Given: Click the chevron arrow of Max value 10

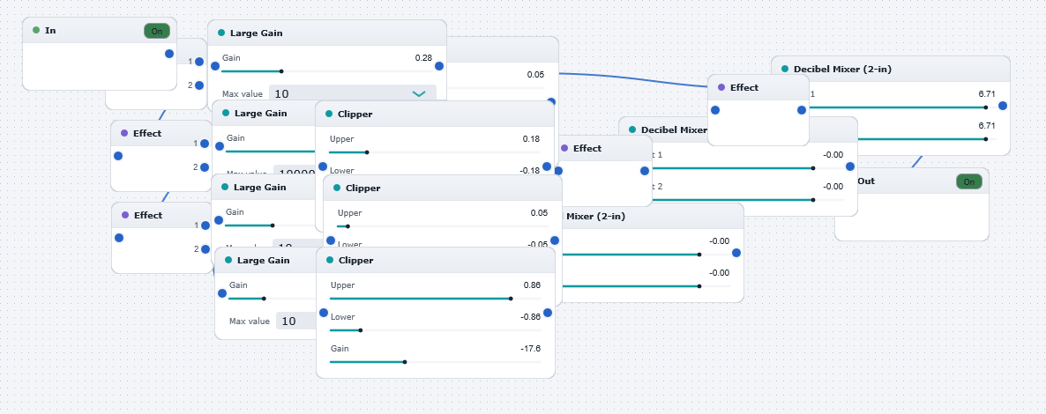Looking at the screenshot, I should point(419,94).
